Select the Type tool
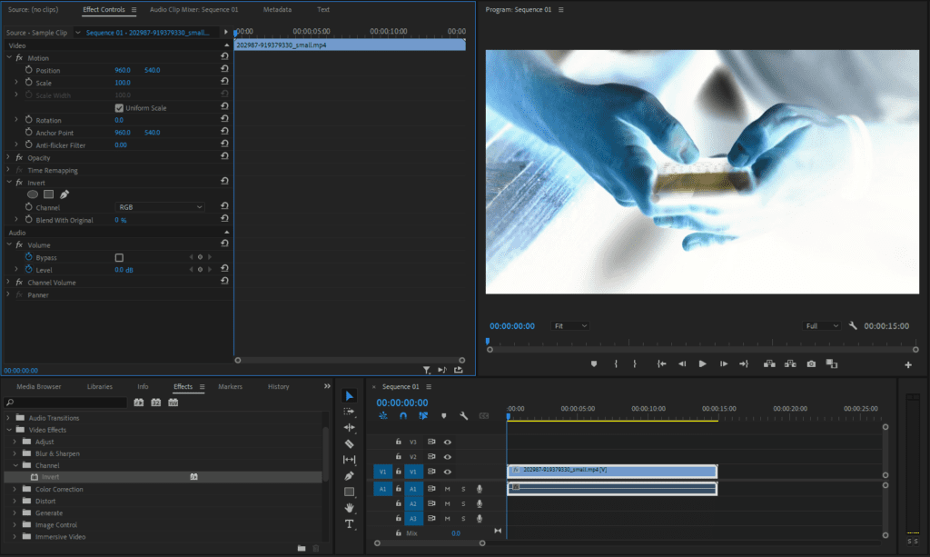This screenshot has height=557, width=930. 350,523
